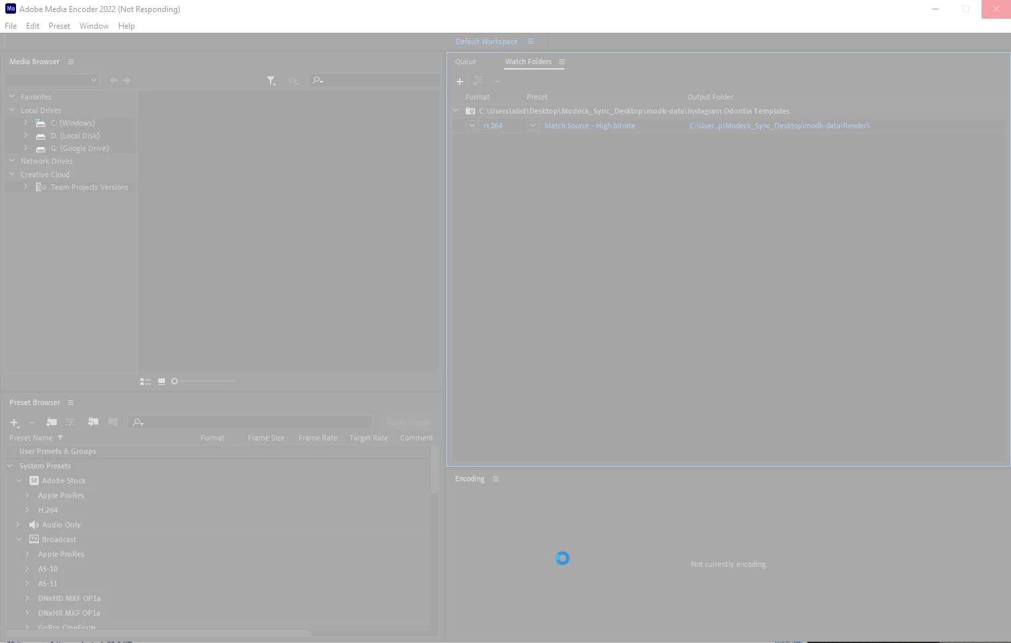Collapse the Network Drives section
Screen dimensions: 1011x643
12,161
